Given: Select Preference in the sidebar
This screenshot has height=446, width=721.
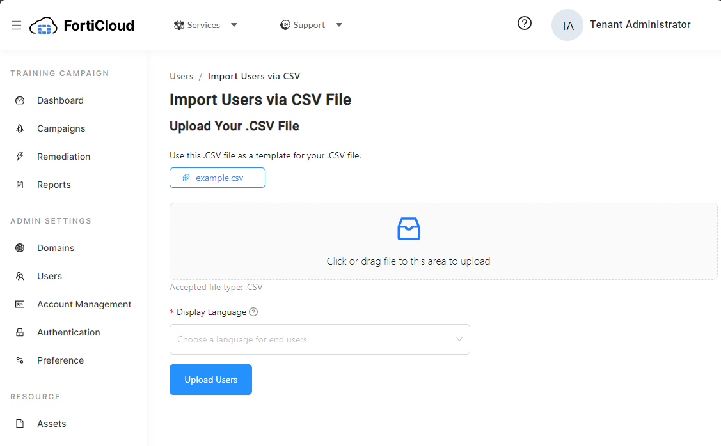Looking at the screenshot, I should [61, 360].
